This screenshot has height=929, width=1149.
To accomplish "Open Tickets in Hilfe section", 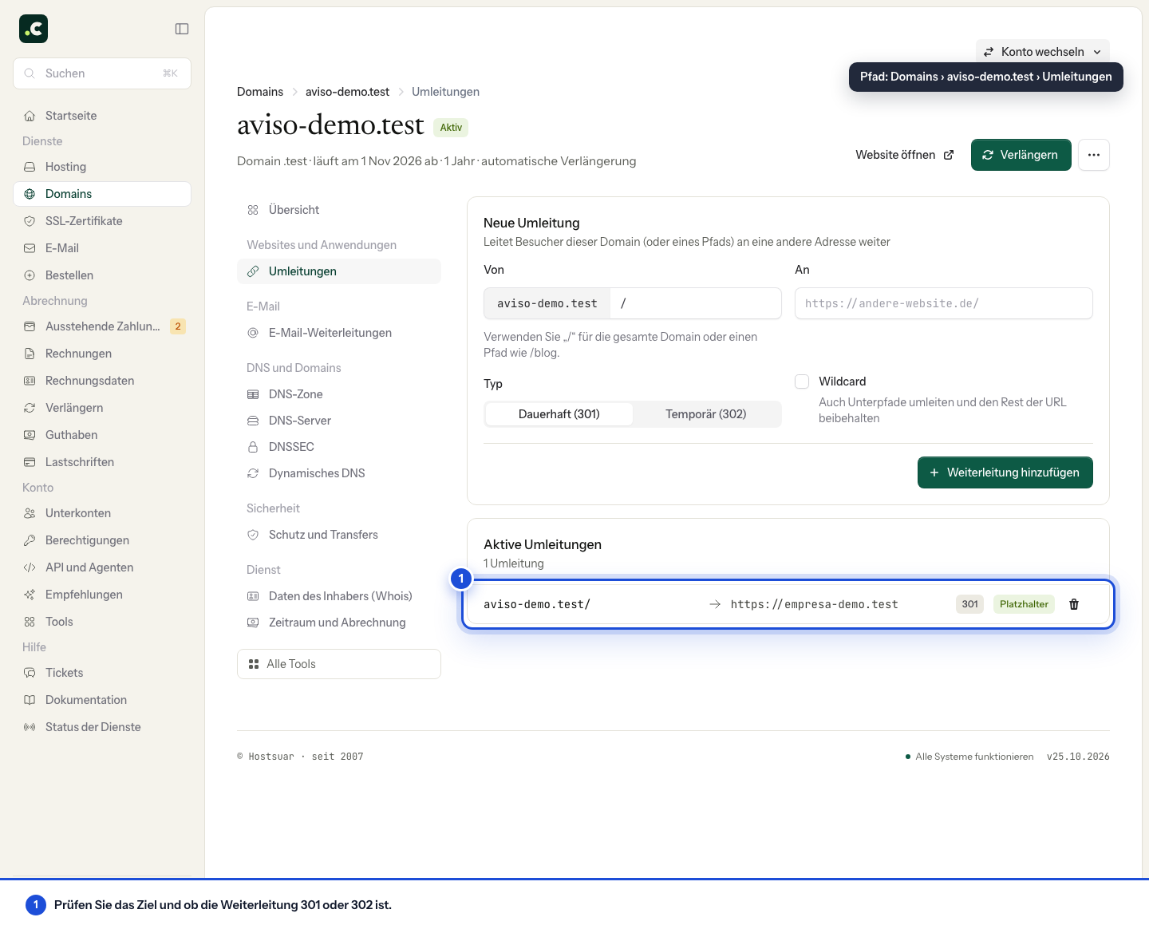I will coord(102,673).
